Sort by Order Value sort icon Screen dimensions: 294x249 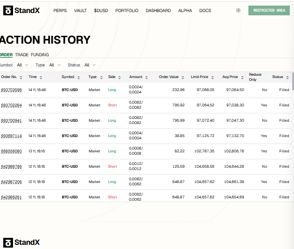[183, 77]
